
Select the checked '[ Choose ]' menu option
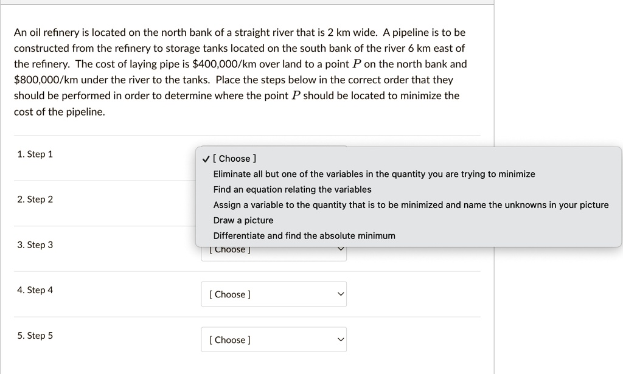pyautogui.click(x=234, y=159)
